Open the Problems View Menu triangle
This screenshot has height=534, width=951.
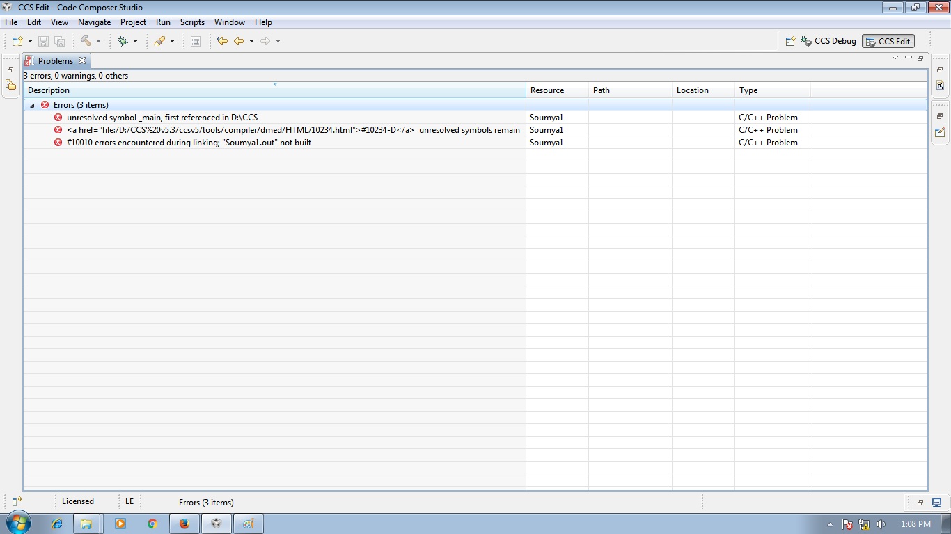pyautogui.click(x=895, y=58)
